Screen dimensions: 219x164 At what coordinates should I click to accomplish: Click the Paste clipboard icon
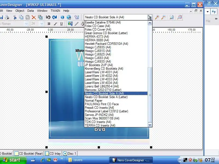[28, 17]
